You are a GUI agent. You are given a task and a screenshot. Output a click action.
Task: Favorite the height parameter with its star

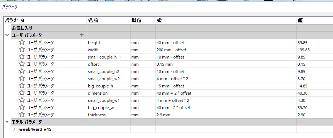(22, 42)
